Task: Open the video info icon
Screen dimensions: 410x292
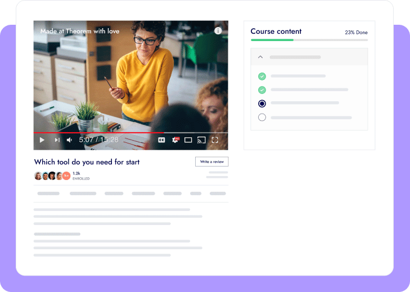Action: coord(218,31)
